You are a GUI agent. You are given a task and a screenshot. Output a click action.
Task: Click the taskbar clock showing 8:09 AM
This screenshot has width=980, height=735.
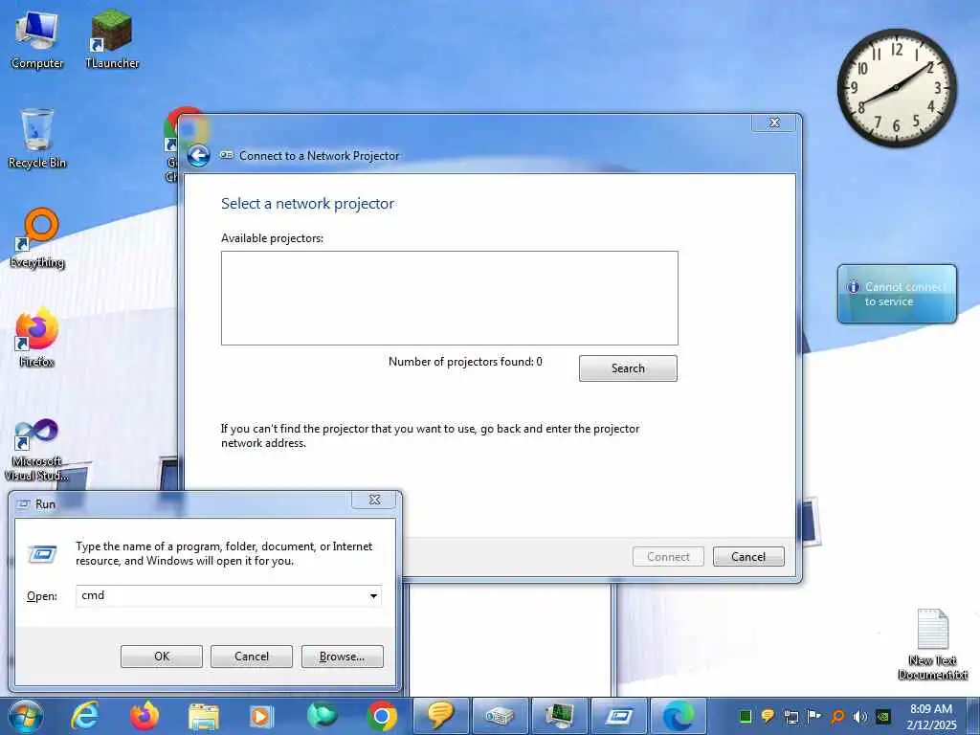(931, 716)
